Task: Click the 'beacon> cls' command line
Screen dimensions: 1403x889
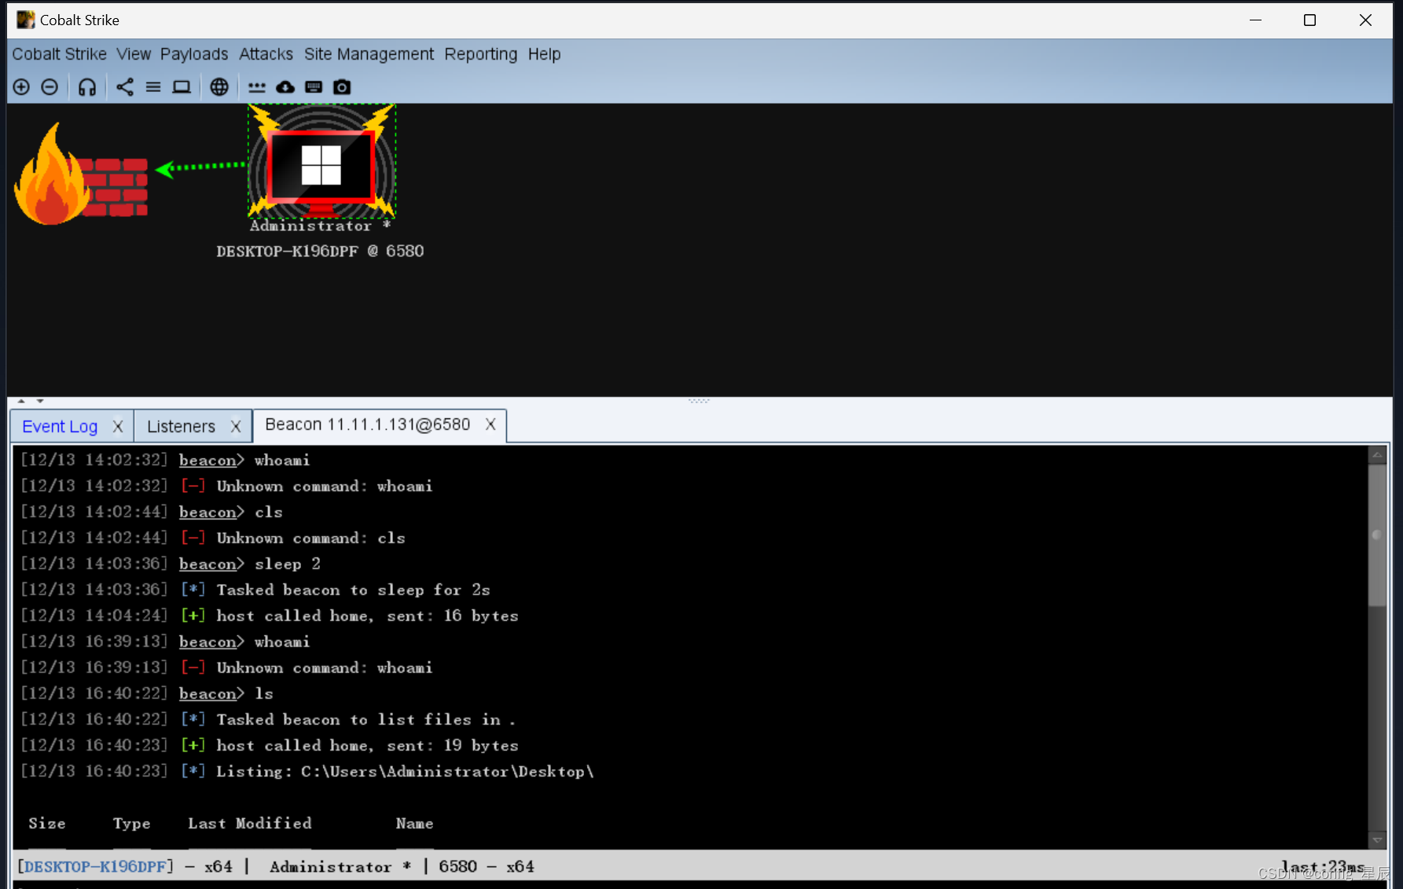Action: 151,512
